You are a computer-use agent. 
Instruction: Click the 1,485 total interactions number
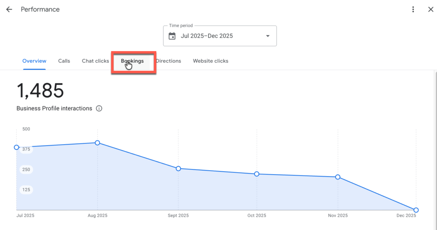(x=40, y=90)
